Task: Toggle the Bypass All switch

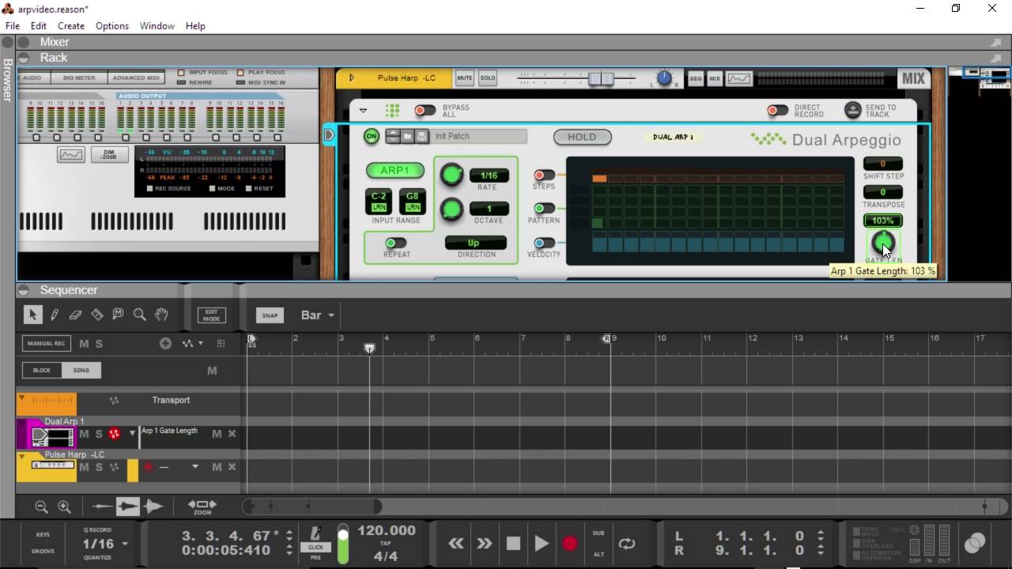Action: [x=425, y=111]
